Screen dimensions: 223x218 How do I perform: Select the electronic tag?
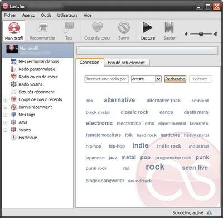tap(99, 123)
